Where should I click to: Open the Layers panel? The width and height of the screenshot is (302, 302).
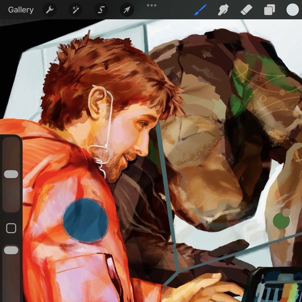[270, 10]
